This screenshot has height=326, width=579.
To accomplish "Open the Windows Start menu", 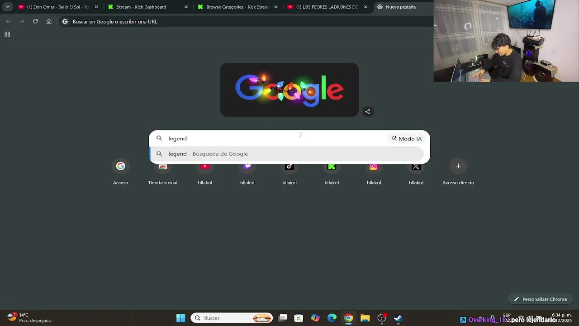I will click(x=180, y=318).
